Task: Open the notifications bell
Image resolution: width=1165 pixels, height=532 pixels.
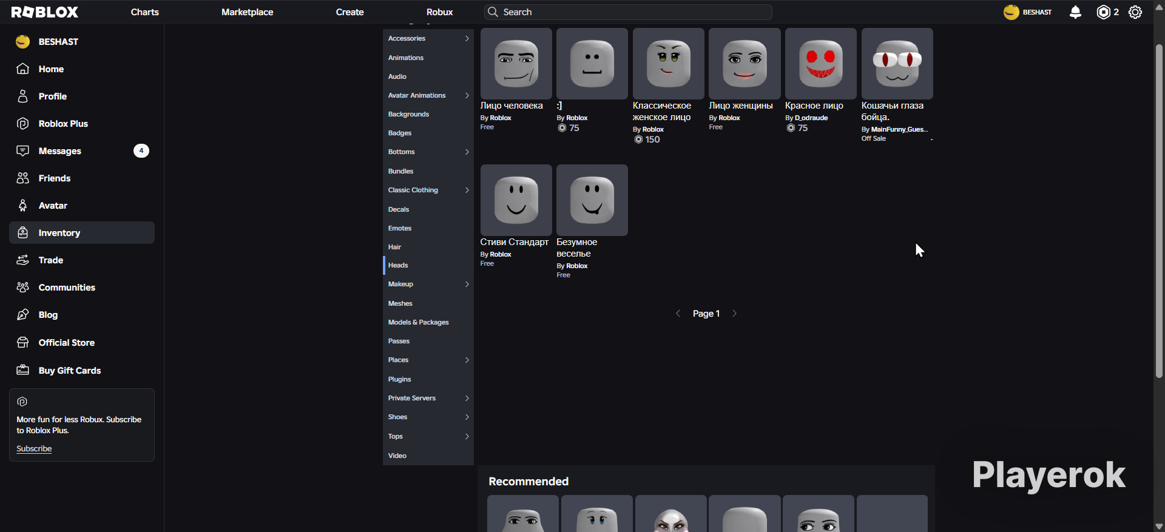Action: (x=1075, y=12)
